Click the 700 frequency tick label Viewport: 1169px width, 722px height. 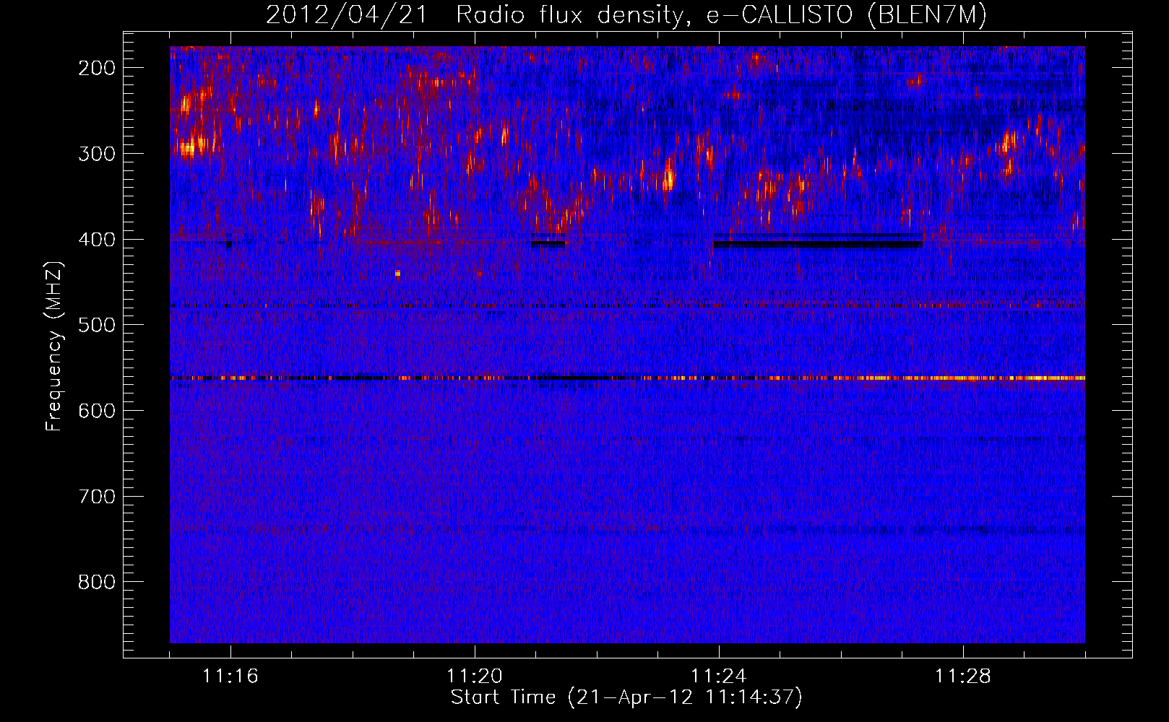[97, 497]
